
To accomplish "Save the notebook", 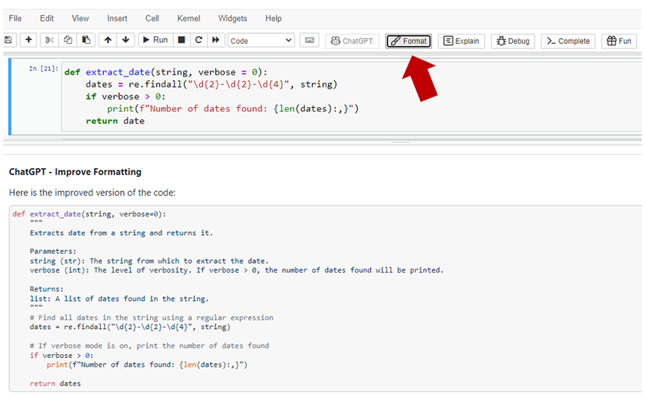I will 9,40.
